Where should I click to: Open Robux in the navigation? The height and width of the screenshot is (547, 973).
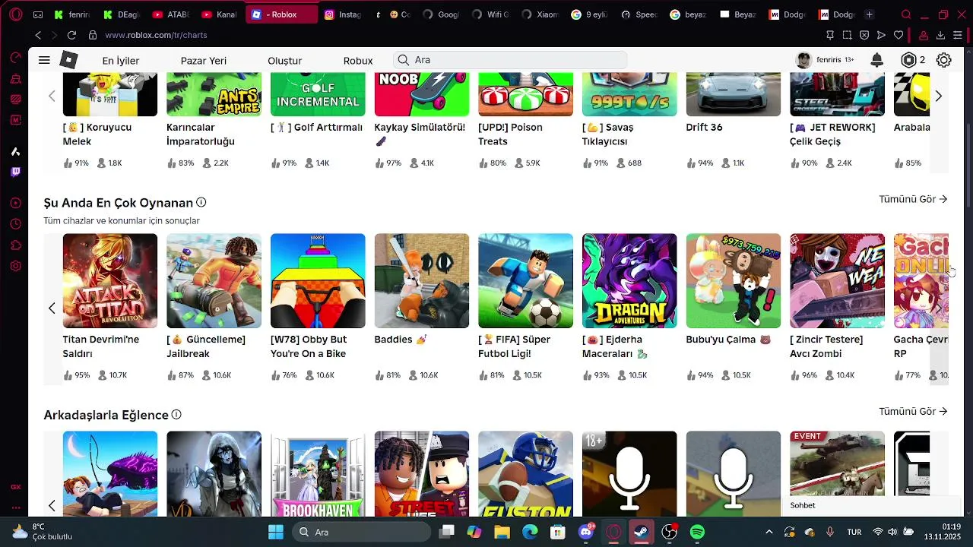[358, 61]
